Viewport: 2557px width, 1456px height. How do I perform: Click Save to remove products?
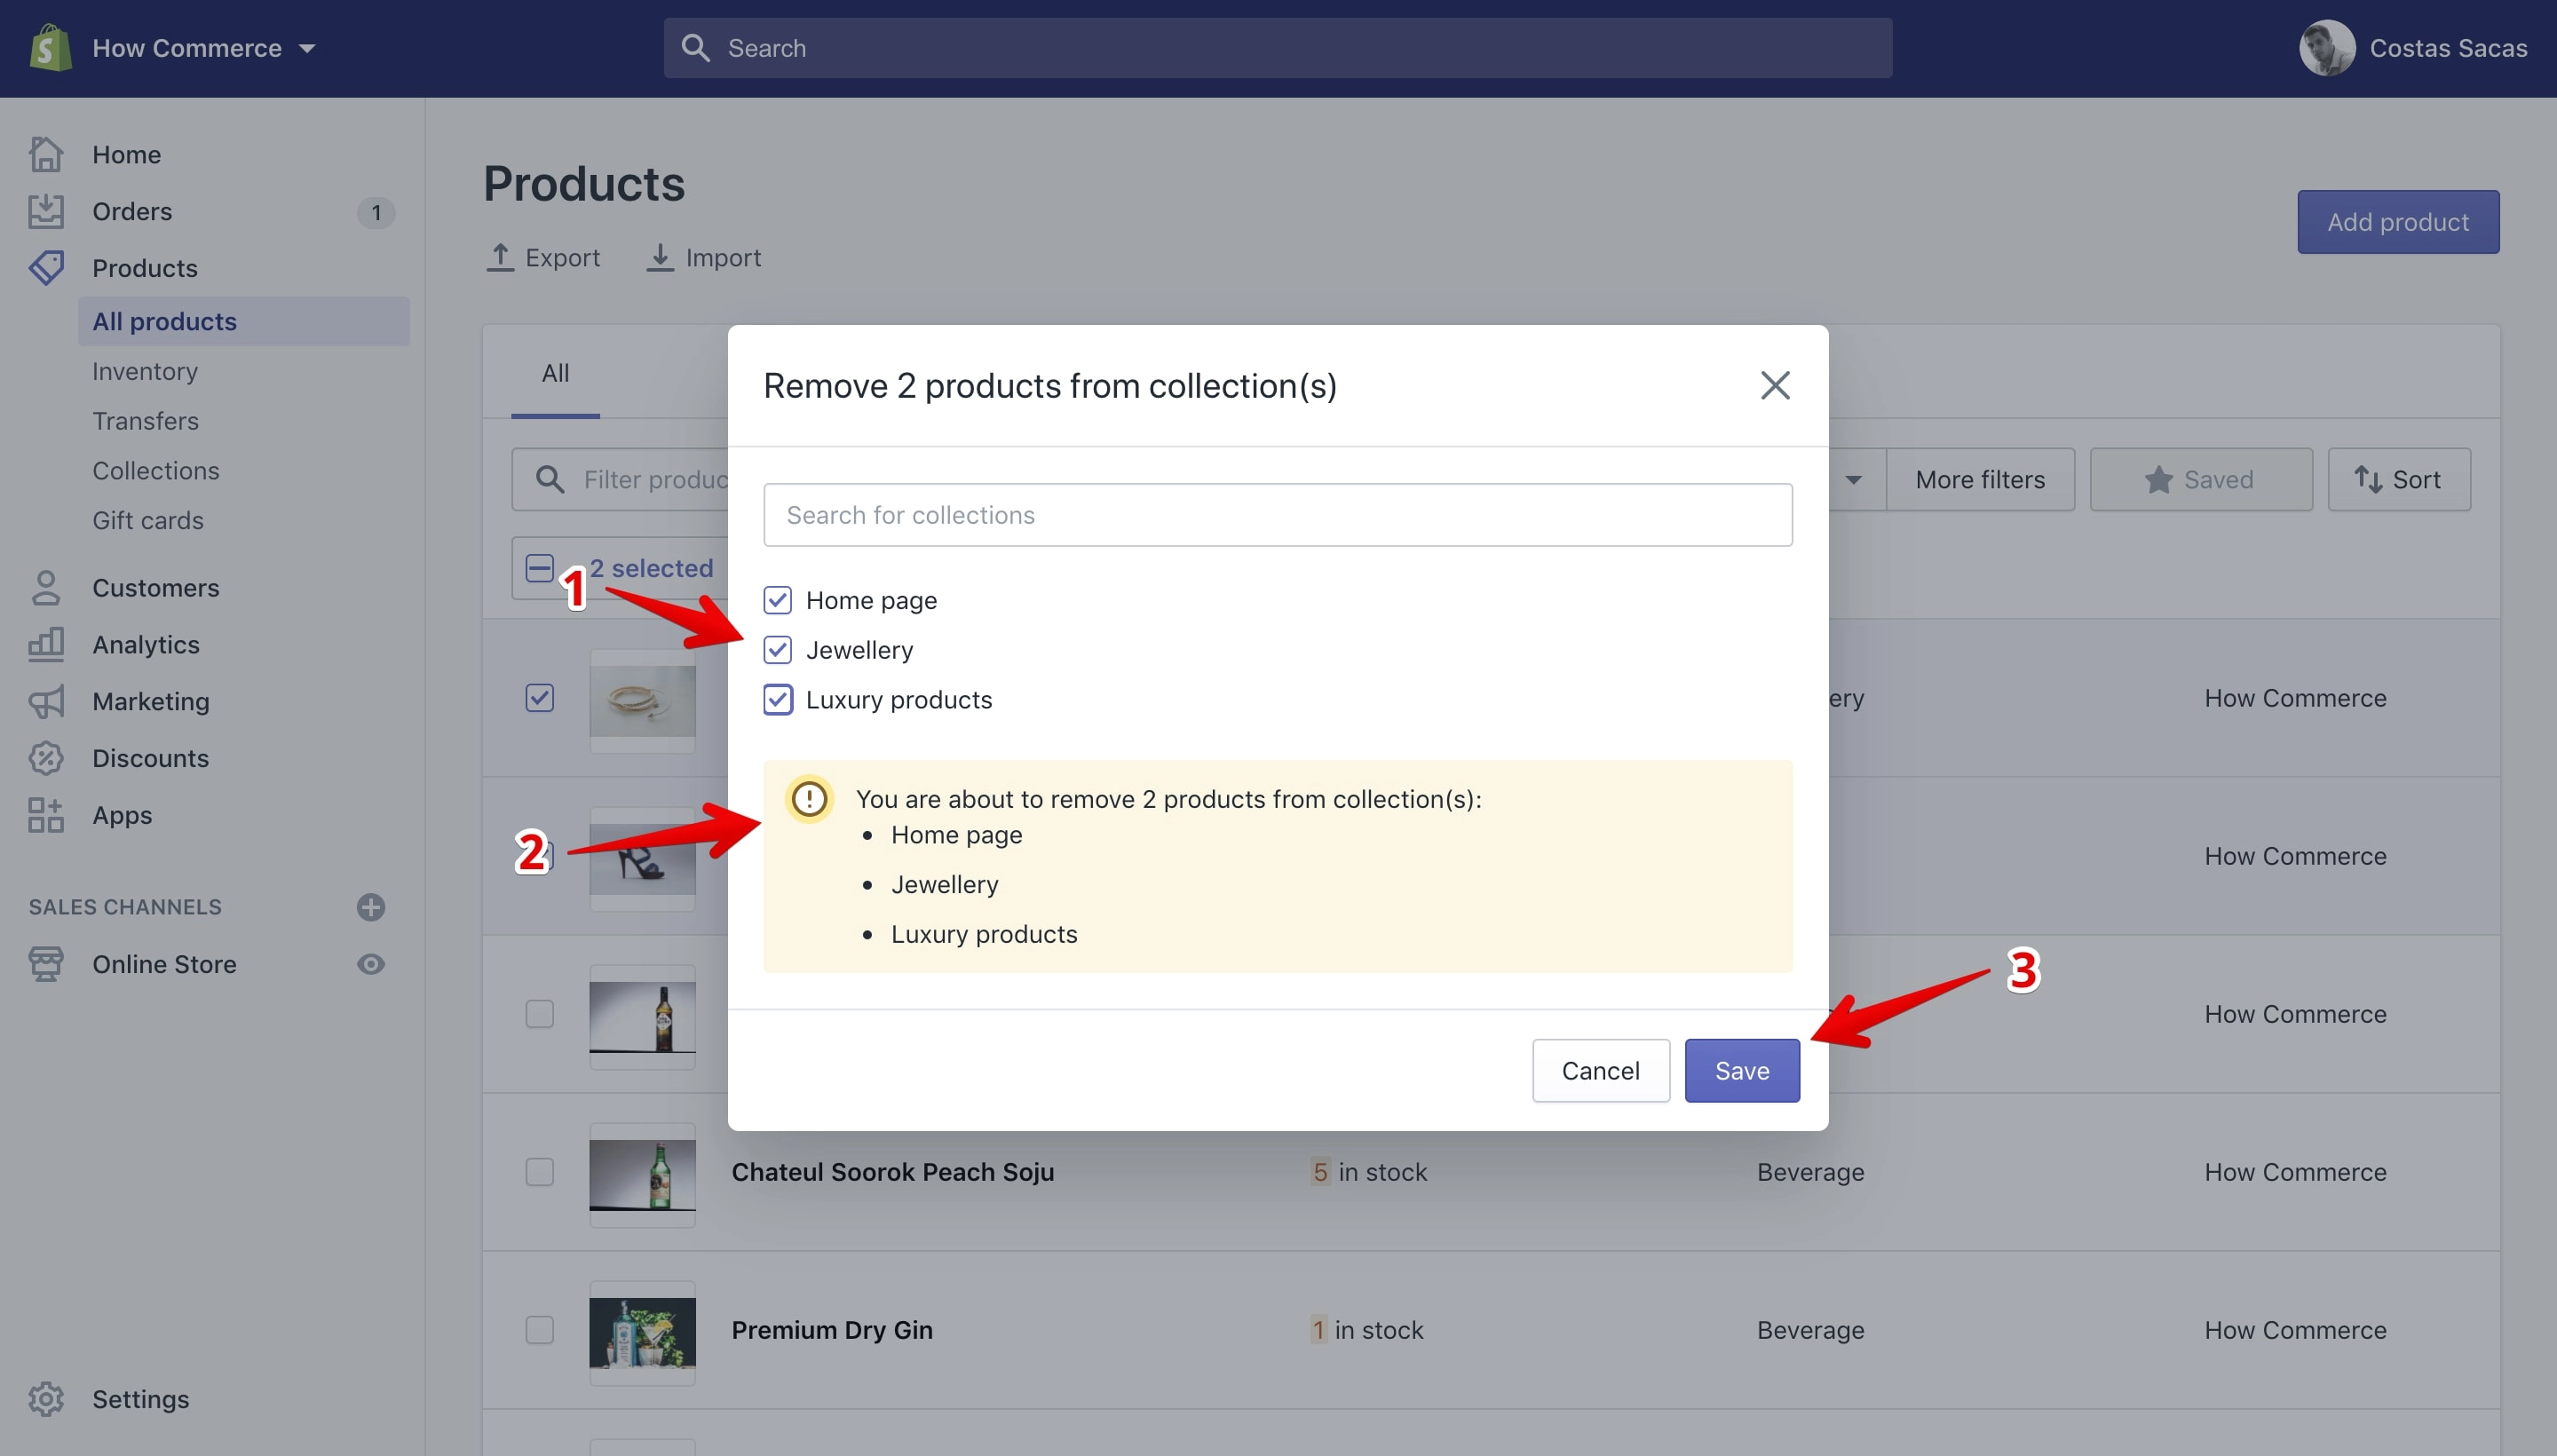pyautogui.click(x=1742, y=1071)
